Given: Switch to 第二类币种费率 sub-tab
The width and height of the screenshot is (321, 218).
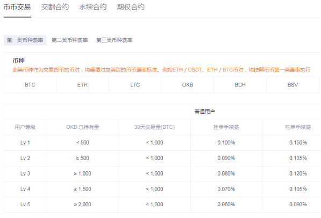Looking at the screenshot, I should tap(69, 40).
